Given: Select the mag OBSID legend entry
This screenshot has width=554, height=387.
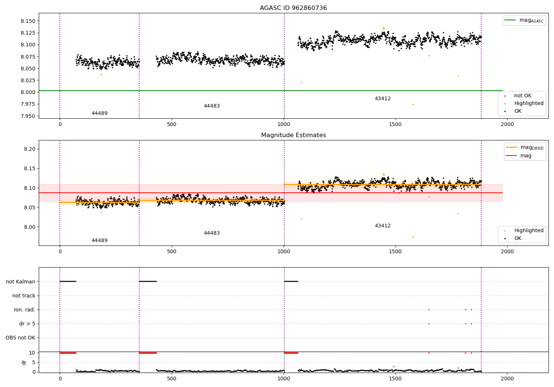Looking at the screenshot, I should point(524,147).
